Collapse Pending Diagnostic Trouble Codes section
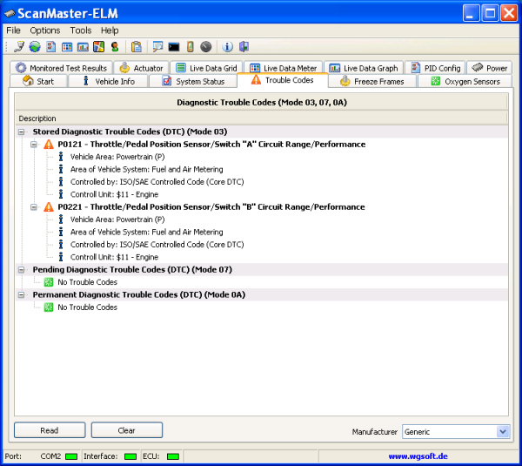The image size is (522, 466). pyautogui.click(x=21, y=270)
